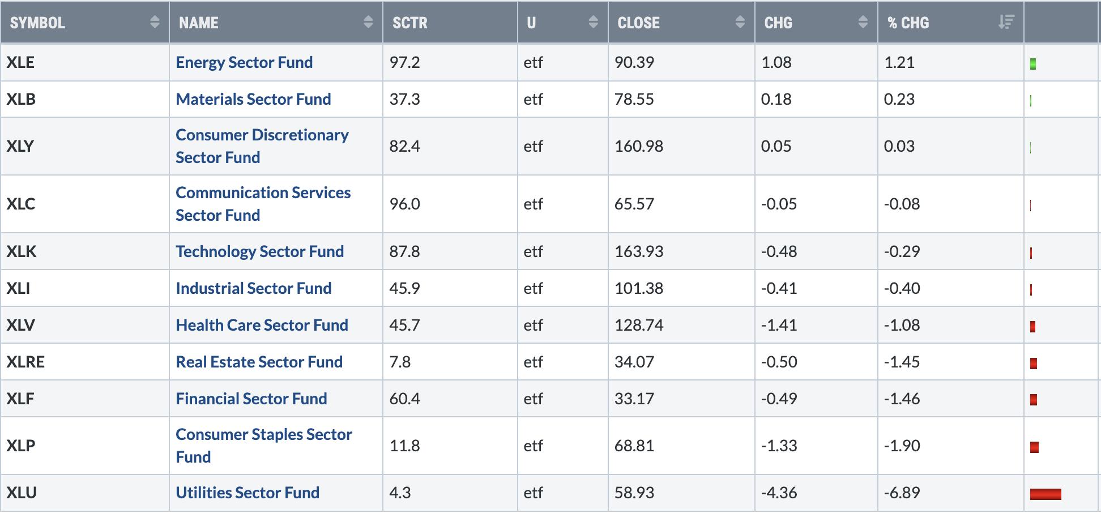Open Materials Sector Fund link
The image size is (1101, 513).
tap(253, 99)
